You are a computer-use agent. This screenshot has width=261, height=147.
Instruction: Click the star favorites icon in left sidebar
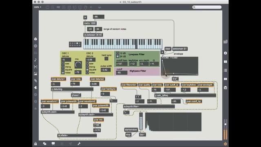pos(35,109)
